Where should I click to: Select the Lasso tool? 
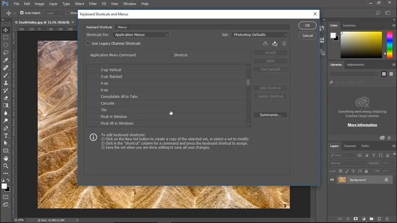tap(6, 53)
